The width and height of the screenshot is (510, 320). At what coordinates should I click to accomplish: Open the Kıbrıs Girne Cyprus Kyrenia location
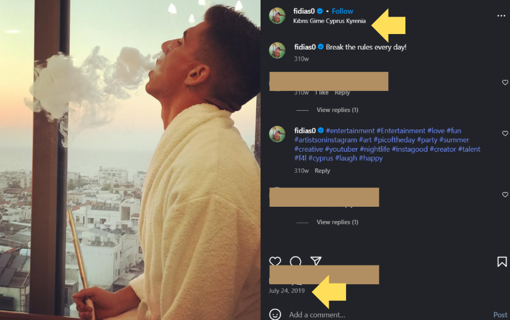click(x=329, y=21)
